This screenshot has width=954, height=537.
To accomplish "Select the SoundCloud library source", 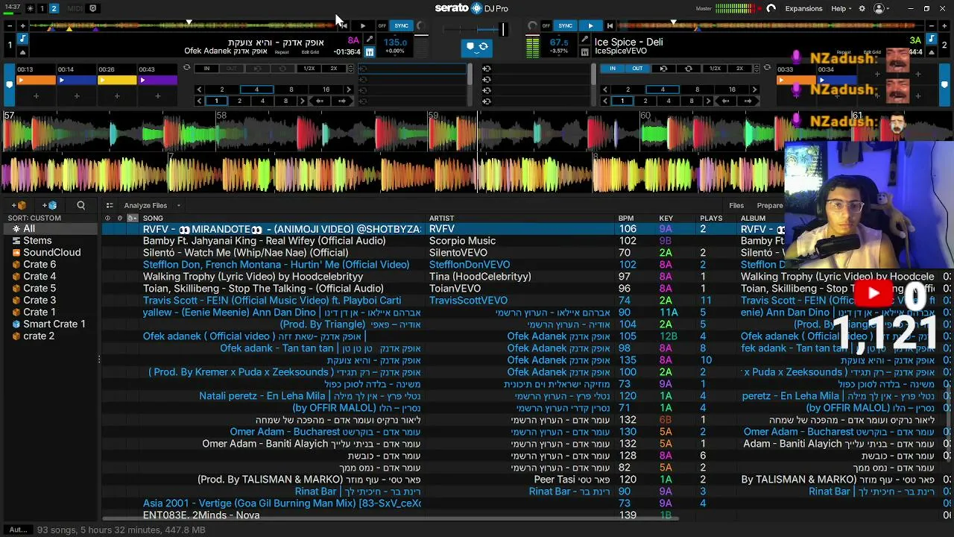I will (x=51, y=253).
